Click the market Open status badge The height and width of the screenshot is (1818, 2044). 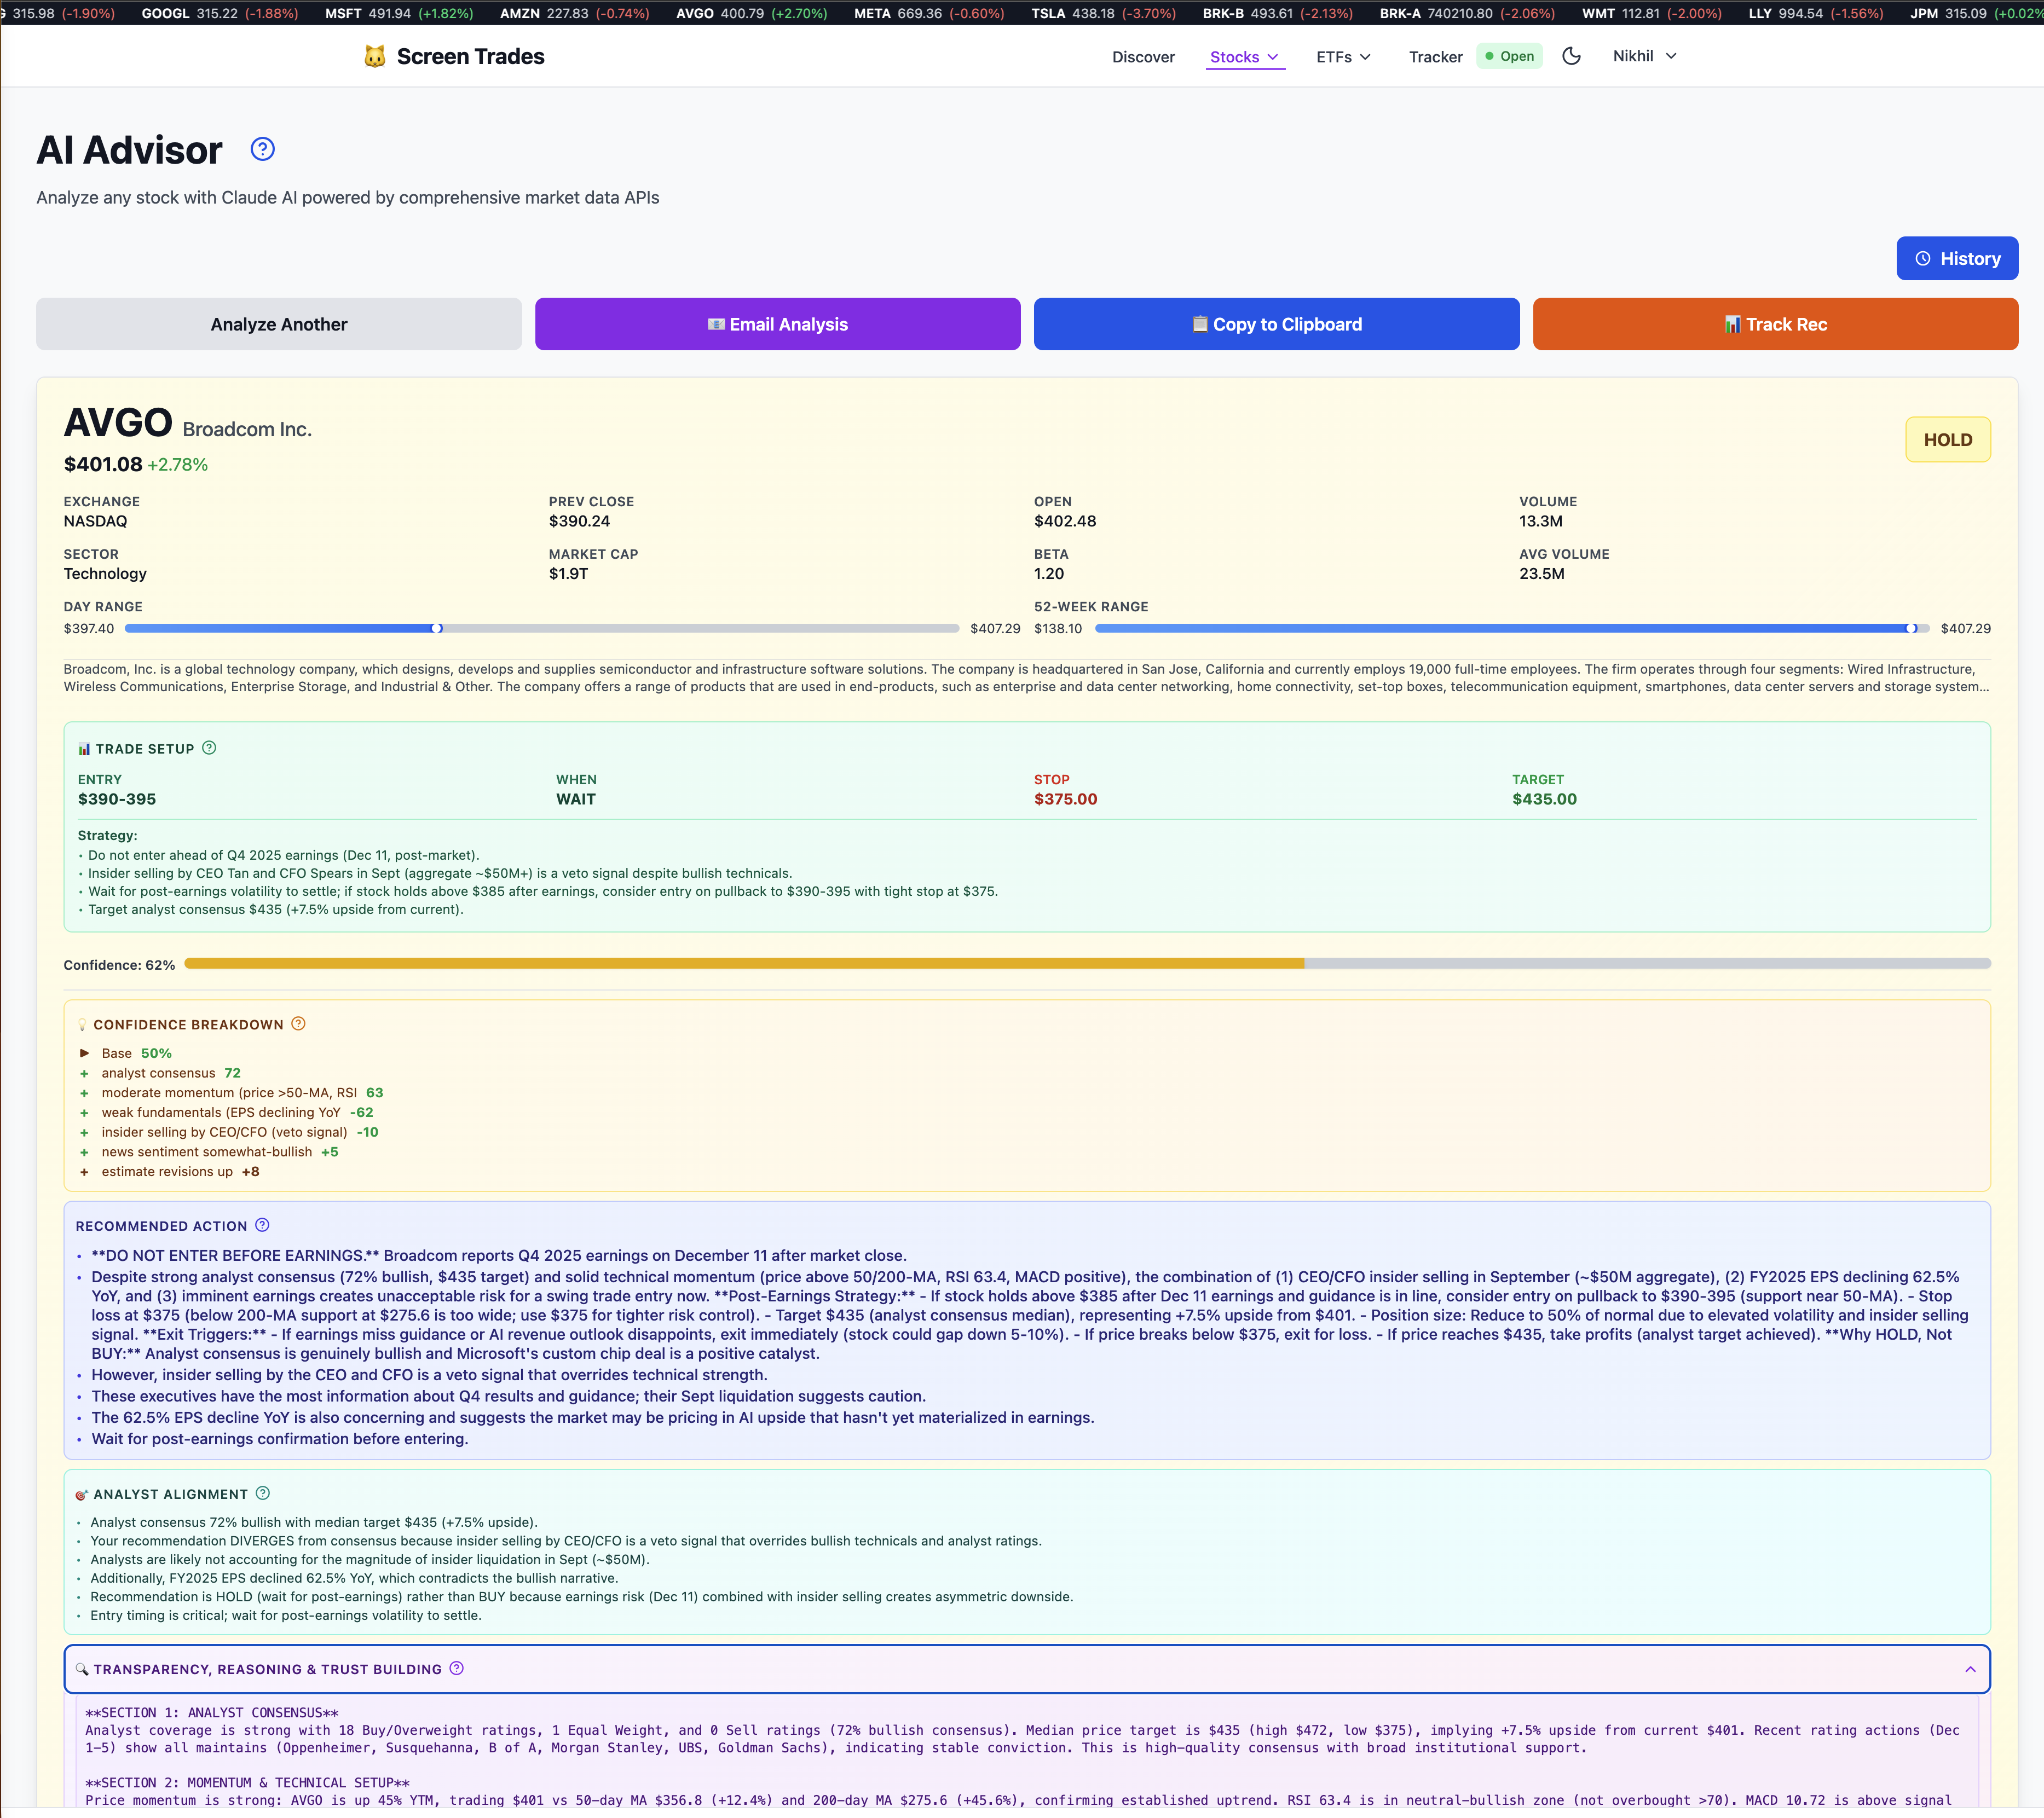pos(1509,56)
